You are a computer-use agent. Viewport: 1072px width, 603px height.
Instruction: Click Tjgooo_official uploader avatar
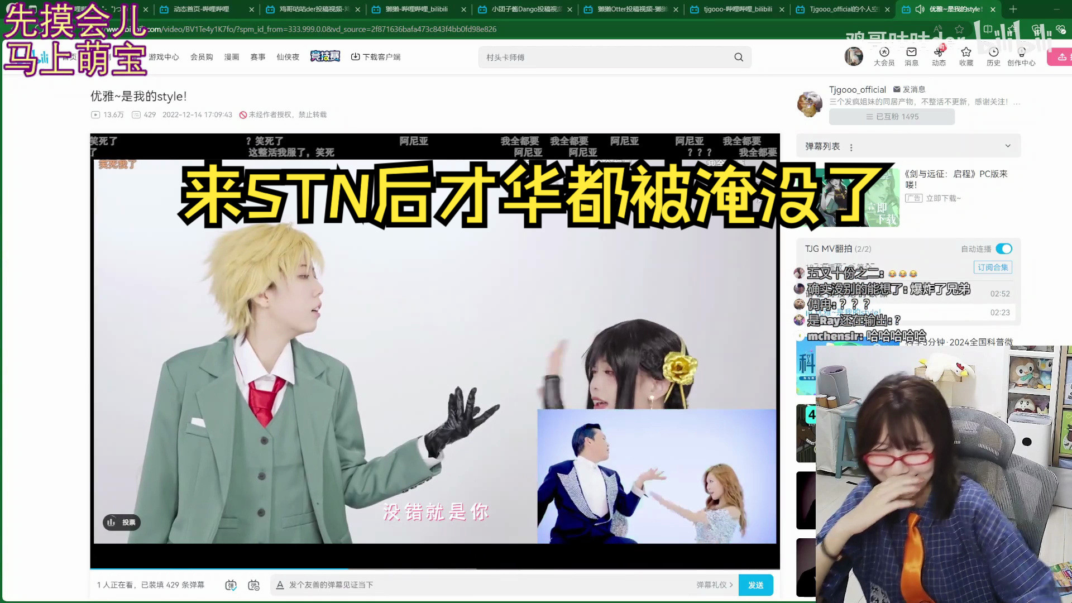[810, 104]
